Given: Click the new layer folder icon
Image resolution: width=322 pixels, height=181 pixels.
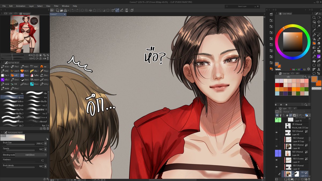Looking at the screenshot, I should (292, 179).
